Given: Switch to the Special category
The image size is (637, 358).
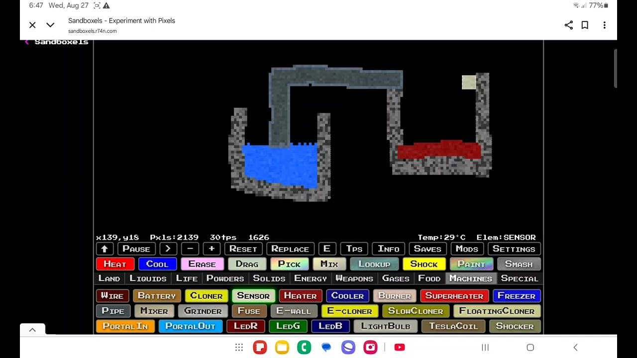Looking at the screenshot, I should 520,279.
